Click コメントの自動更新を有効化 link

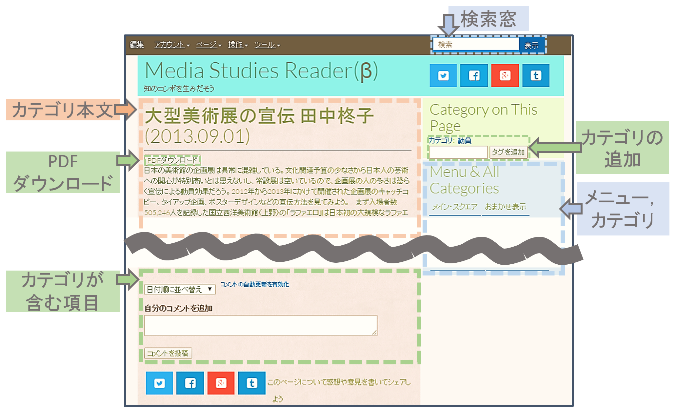(x=255, y=284)
